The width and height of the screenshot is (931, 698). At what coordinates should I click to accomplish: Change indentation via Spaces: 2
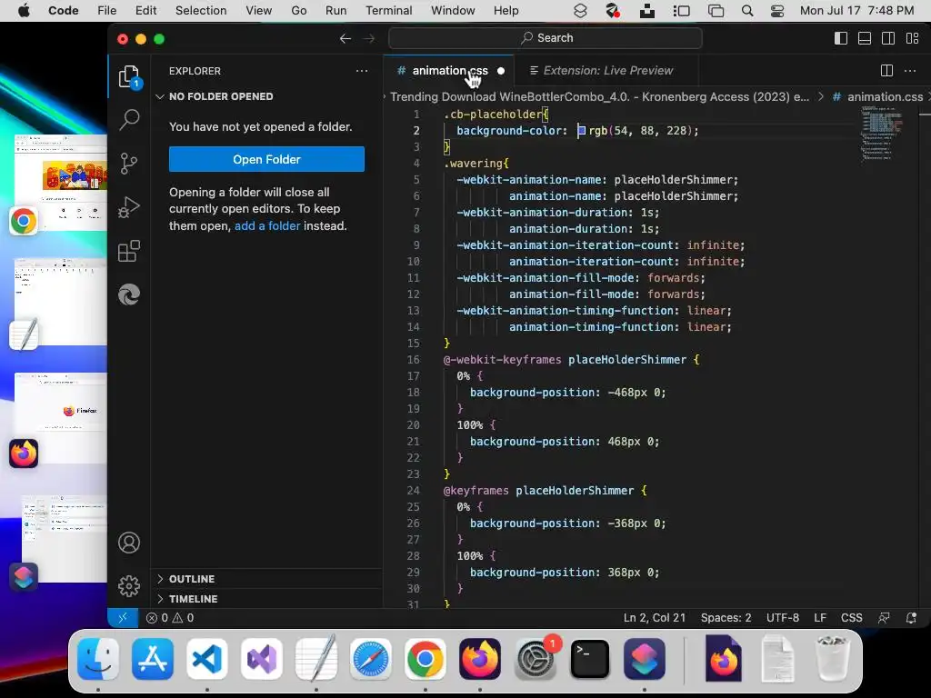coord(726,618)
